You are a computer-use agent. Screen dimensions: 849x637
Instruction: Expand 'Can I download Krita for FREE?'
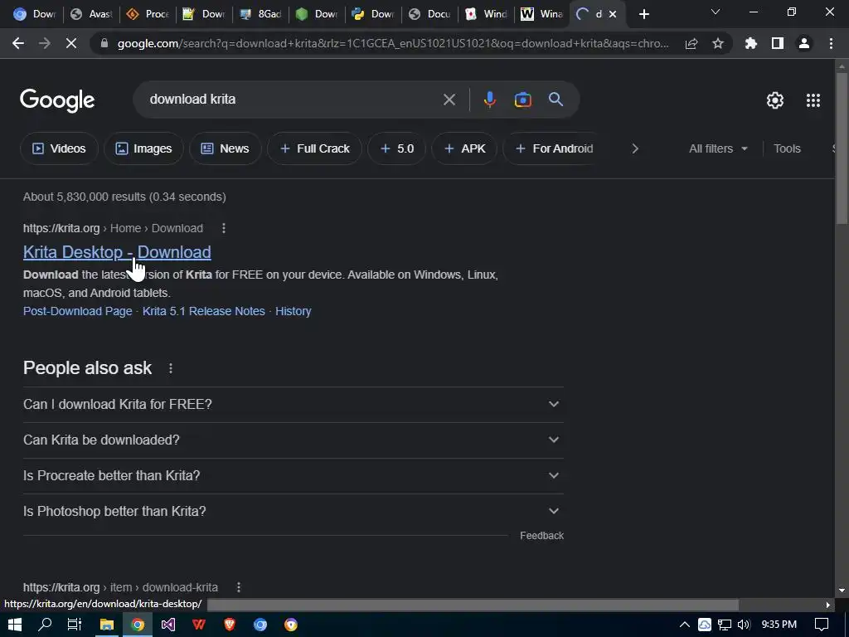[x=294, y=404]
